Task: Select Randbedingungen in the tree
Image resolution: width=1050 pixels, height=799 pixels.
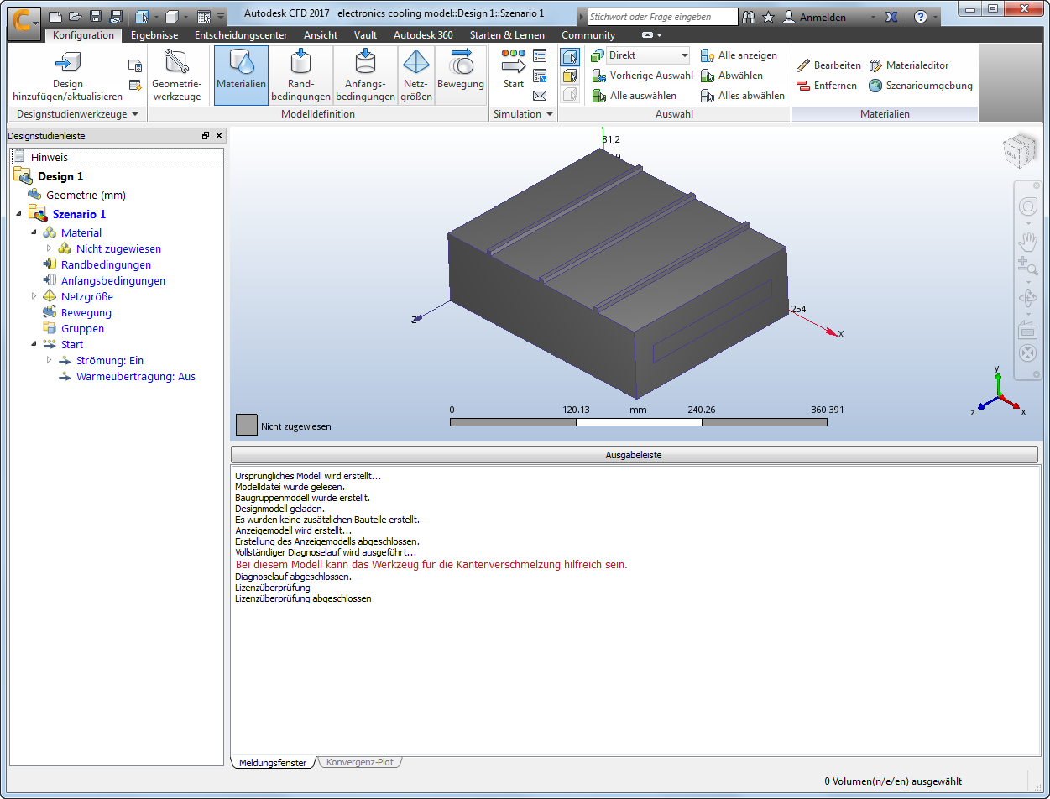Action: pos(106,264)
